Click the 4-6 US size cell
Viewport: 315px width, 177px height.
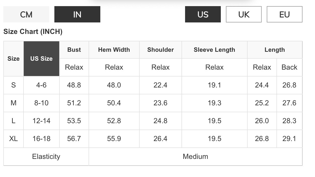[x=41, y=85]
